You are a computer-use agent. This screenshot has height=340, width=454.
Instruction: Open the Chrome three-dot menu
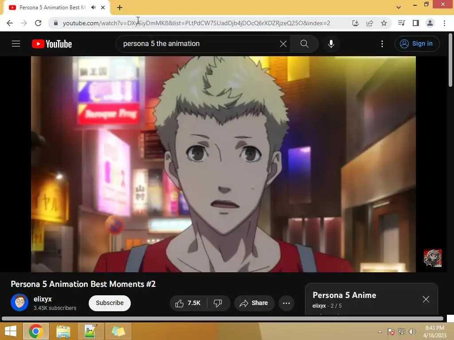(x=444, y=23)
